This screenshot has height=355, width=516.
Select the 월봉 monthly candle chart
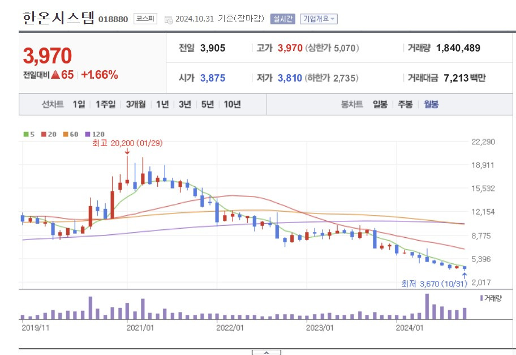click(x=431, y=104)
